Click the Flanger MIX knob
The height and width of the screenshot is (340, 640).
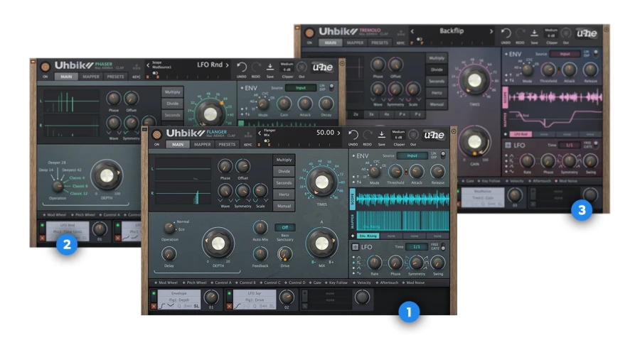tap(321, 243)
